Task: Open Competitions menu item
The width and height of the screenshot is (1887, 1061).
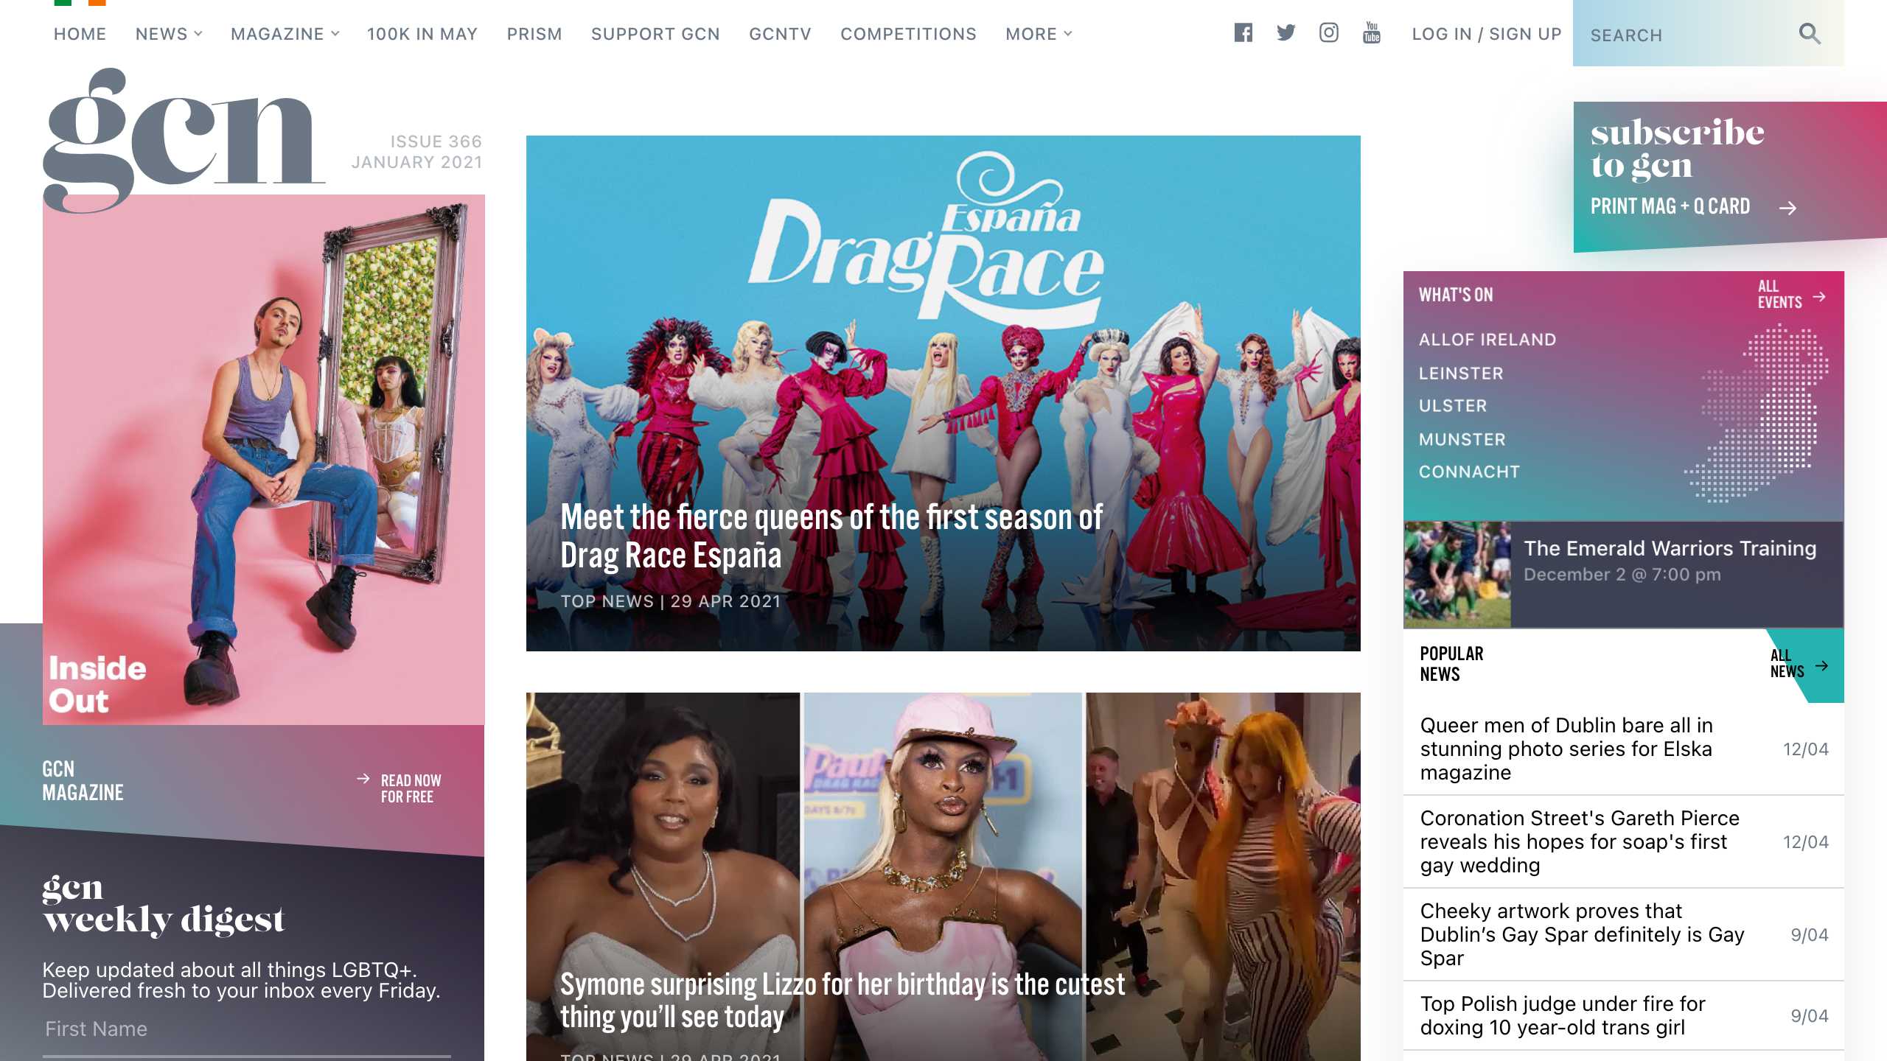Action: tap(908, 34)
